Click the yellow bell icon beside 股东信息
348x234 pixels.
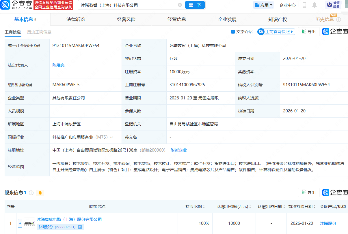(40, 193)
